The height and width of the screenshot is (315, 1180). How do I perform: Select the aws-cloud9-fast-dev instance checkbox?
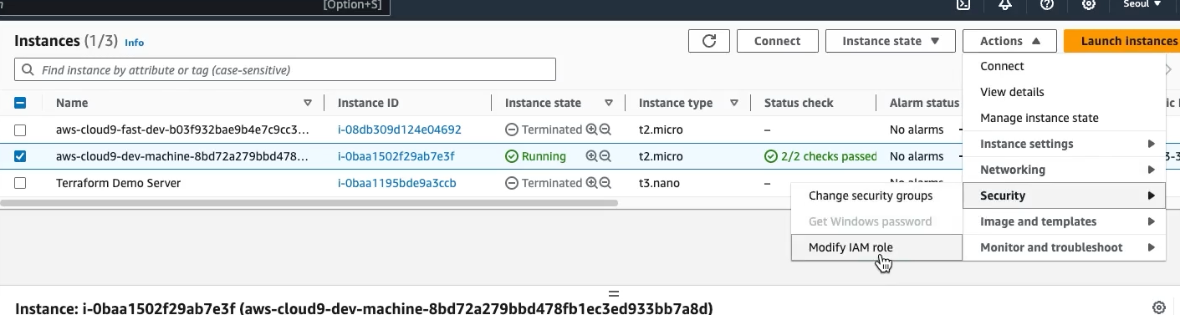click(21, 130)
